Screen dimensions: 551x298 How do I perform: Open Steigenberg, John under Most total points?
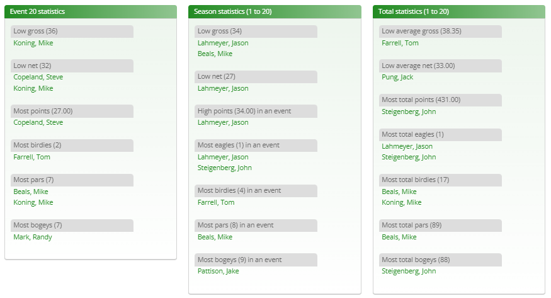click(x=409, y=112)
